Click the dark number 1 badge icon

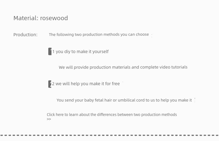click(x=50, y=51)
